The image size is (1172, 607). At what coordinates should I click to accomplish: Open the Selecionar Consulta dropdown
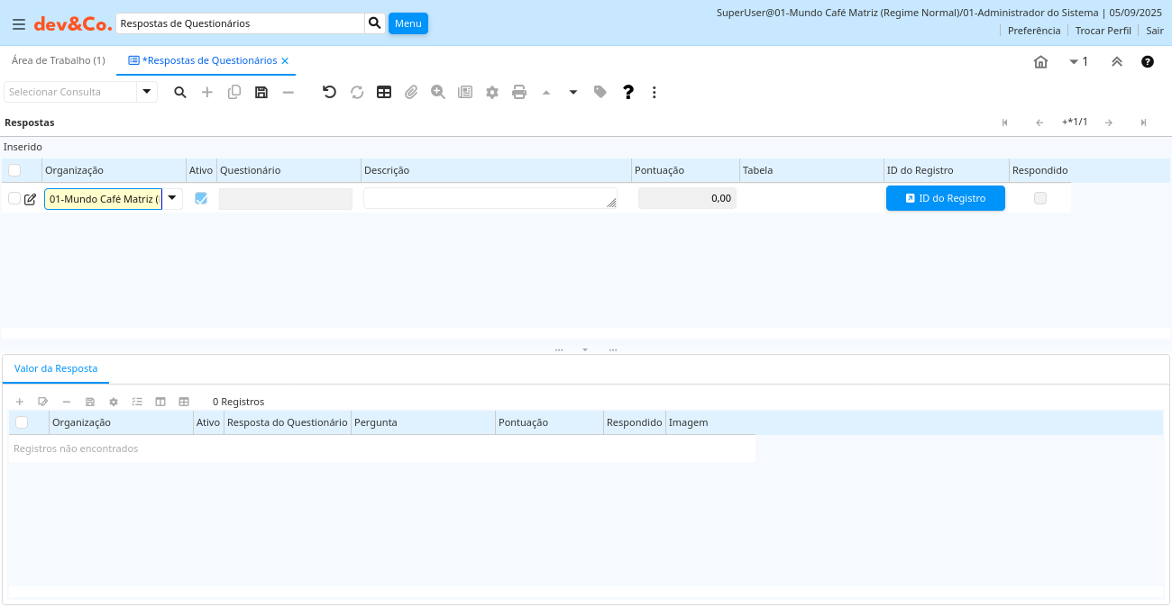pos(146,92)
